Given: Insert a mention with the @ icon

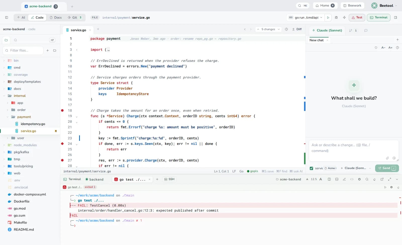Looking at the screenshot, I should coord(394,158).
